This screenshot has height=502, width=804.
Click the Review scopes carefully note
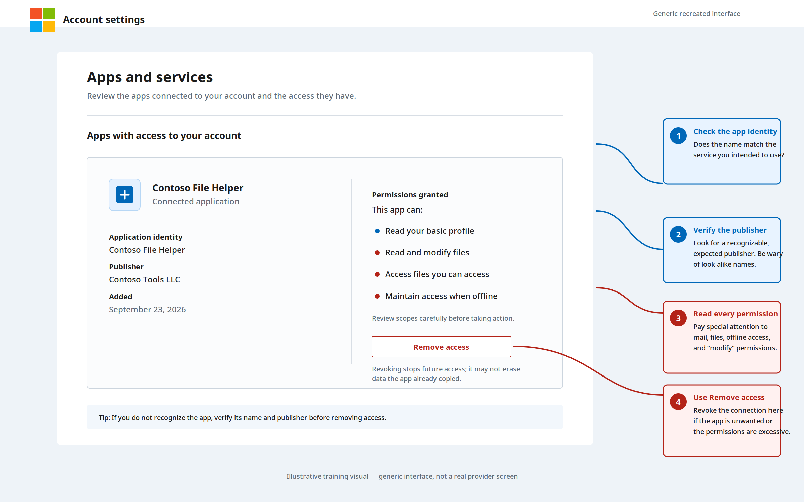tap(443, 318)
